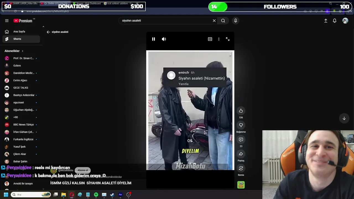The height and width of the screenshot is (199, 354).
Task: Run search with the magnifier button
Action: point(223,21)
